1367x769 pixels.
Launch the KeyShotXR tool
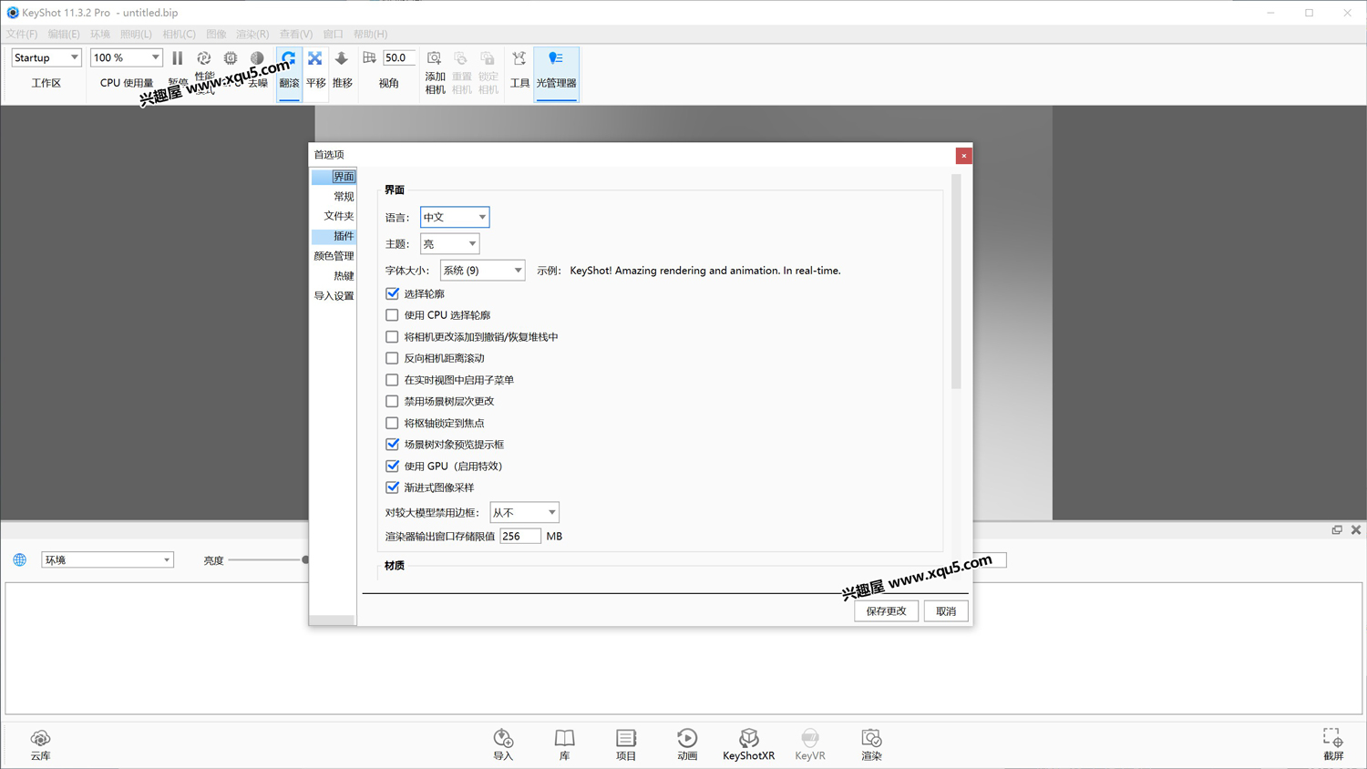coord(748,743)
